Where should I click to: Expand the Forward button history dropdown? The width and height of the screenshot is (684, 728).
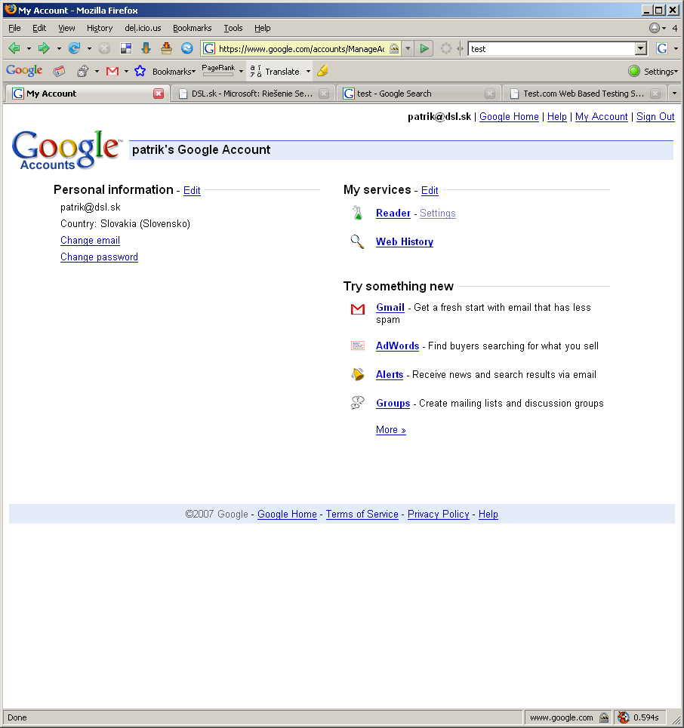pyautogui.click(x=59, y=48)
